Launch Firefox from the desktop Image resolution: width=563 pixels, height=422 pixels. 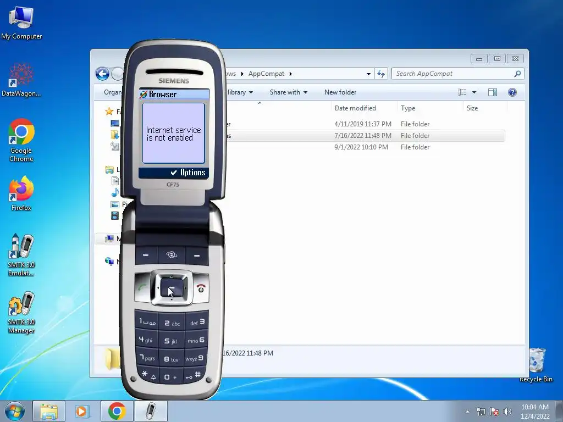pos(21,193)
